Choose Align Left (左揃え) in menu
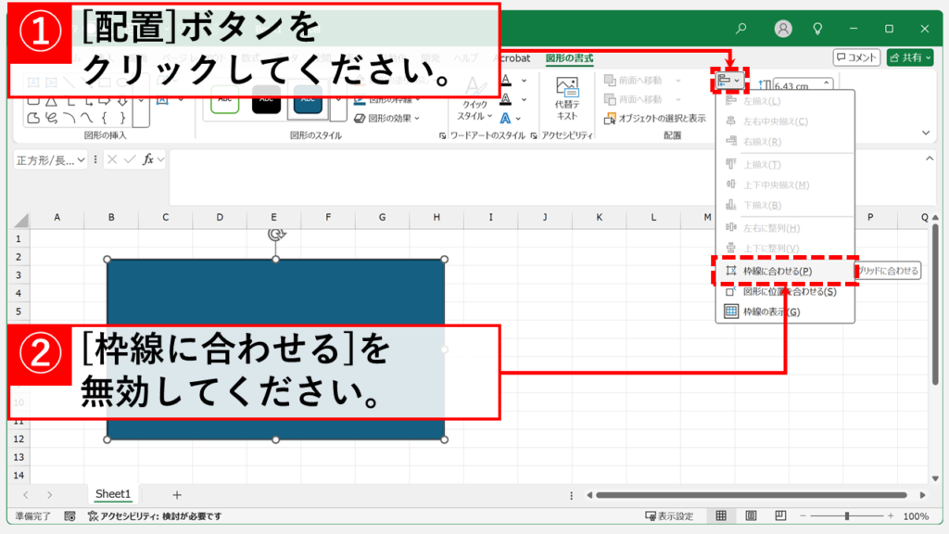The image size is (949, 534). pyautogui.click(x=785, y=101)
